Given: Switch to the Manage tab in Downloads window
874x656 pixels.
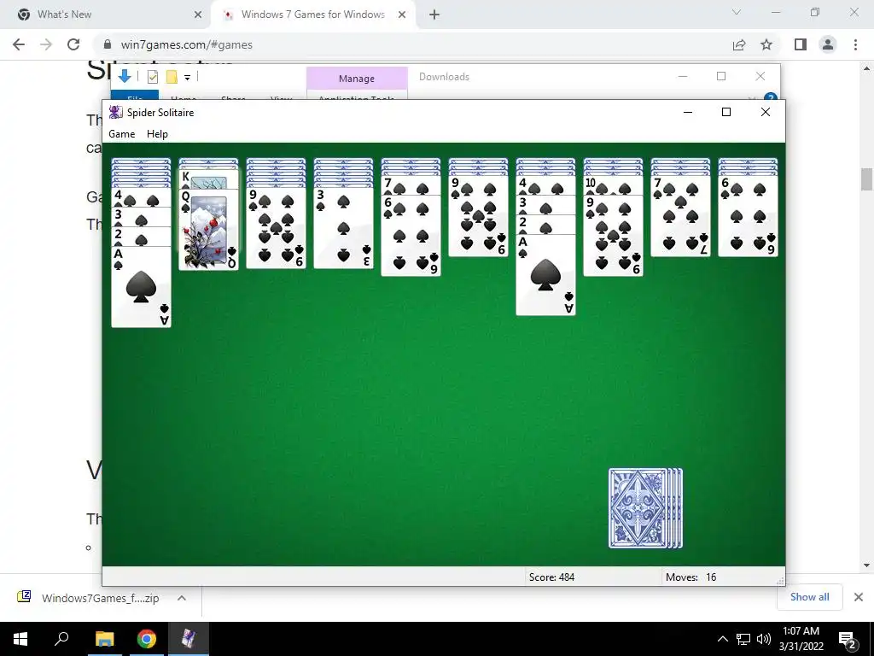Looking at the screenshot, I should [x=357, y=79].
